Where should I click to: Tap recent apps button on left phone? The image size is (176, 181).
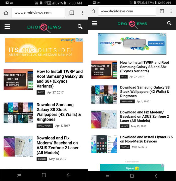point(19,175)
